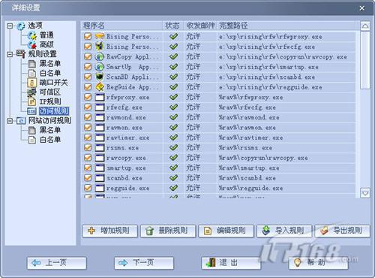Click the window icon beside rfwproxy.exe
Screen dimensions: 375x278
coord(100,97)
